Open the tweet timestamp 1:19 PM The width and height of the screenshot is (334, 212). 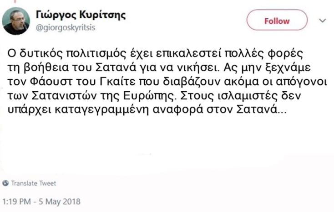click(x=16, y=201)
